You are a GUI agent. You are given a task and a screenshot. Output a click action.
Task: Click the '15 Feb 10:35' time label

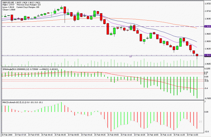[x=139, y=135]
